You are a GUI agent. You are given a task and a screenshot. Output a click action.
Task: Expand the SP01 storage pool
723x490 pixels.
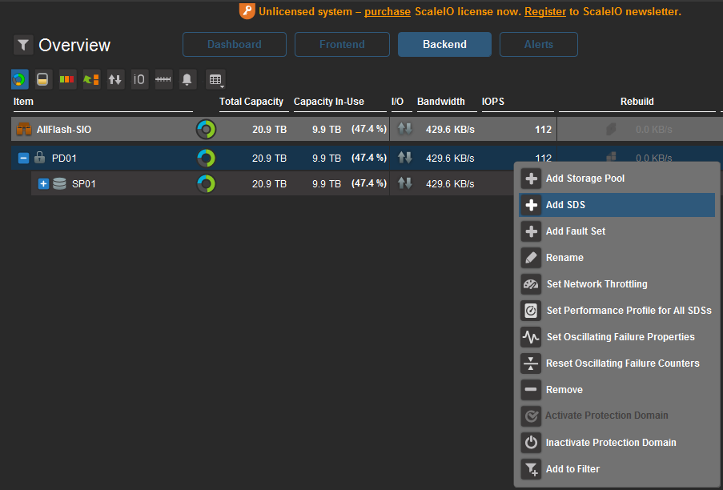tap(43, 184)
